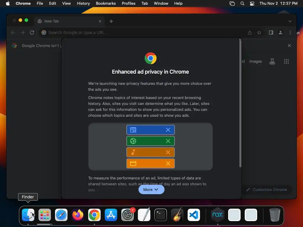
Task: Close the New Tab tab
Action: [x=100, y=21]
